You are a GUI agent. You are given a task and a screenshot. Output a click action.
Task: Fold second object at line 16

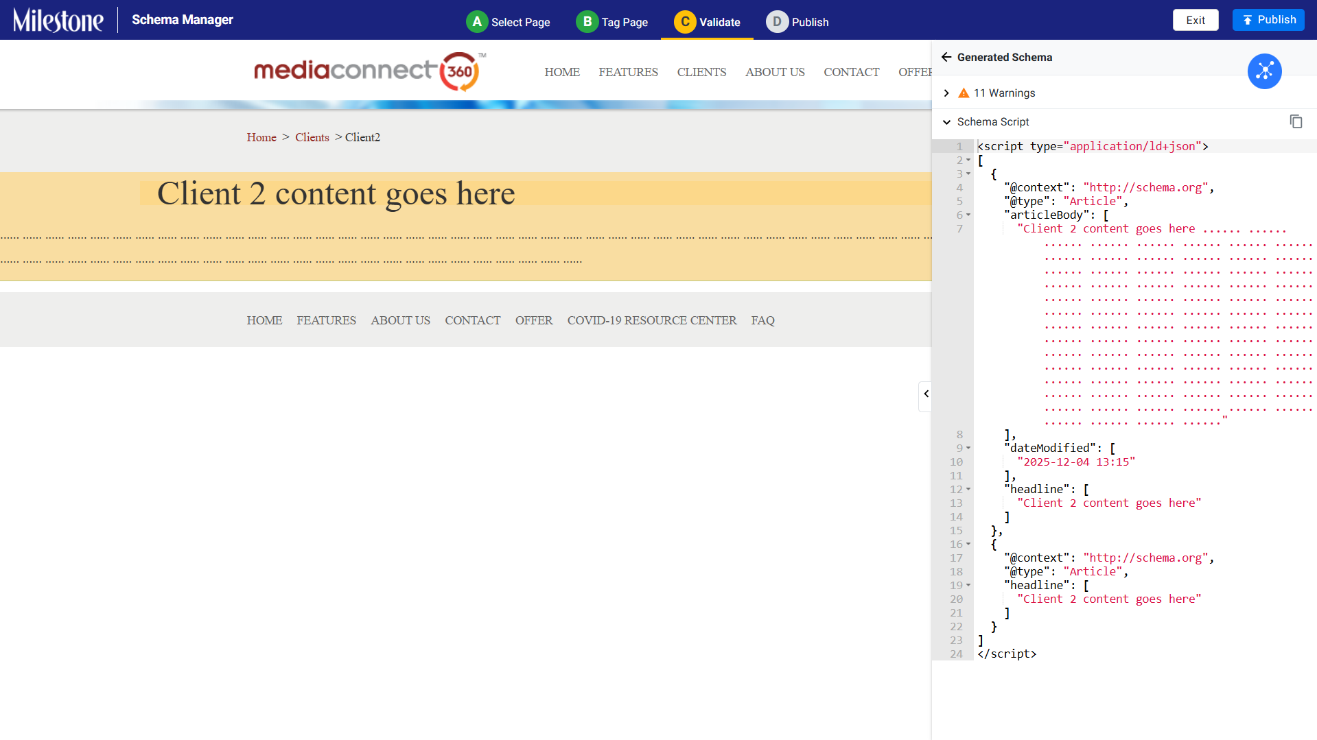[968, 545]
